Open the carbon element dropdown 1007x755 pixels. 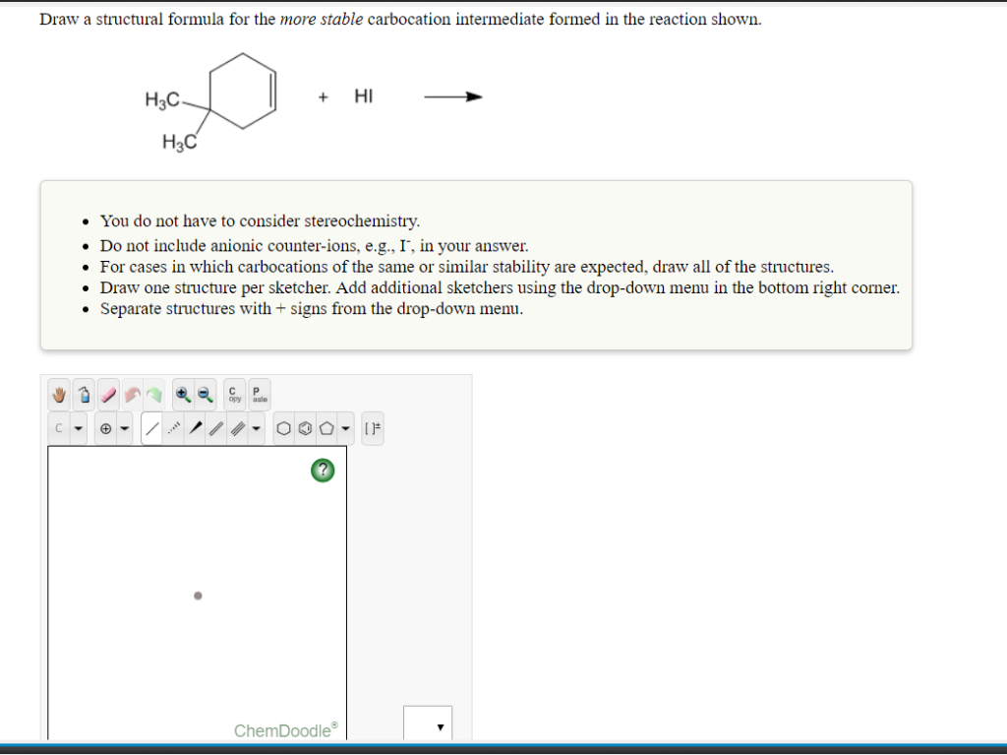coord(78,428)
